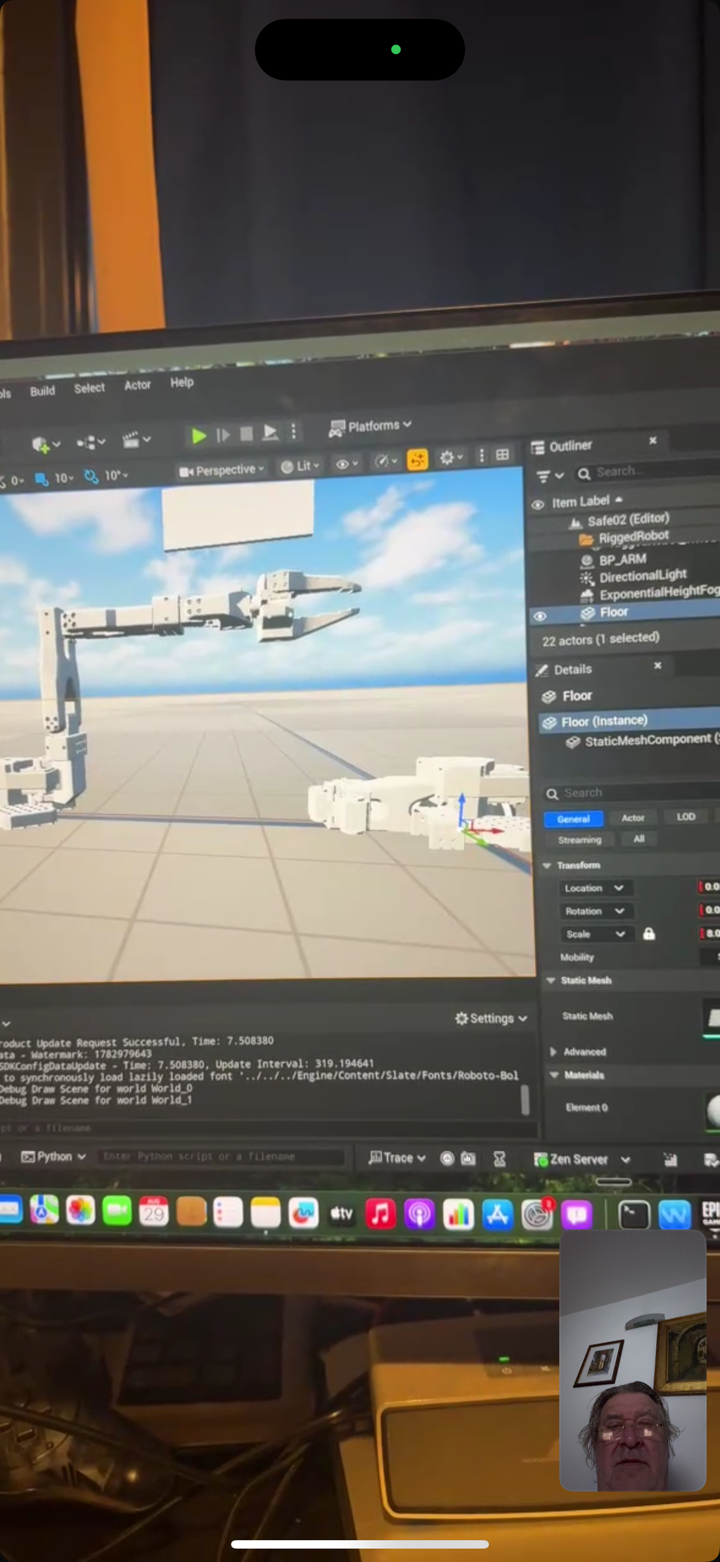Click the Output Log scrollbar
720x1562 pixels.
click(x=525, y=1099)
